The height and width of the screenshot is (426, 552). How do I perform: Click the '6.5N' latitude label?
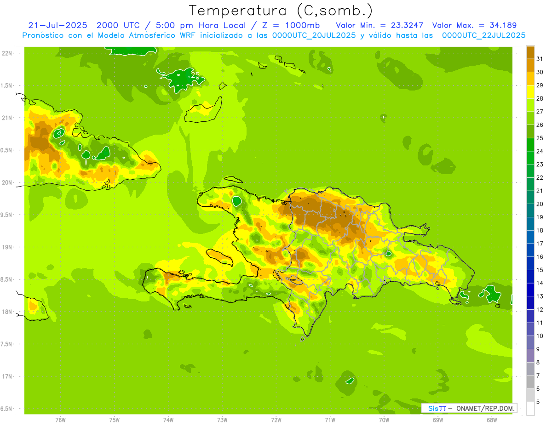click(x=7, y=409)
